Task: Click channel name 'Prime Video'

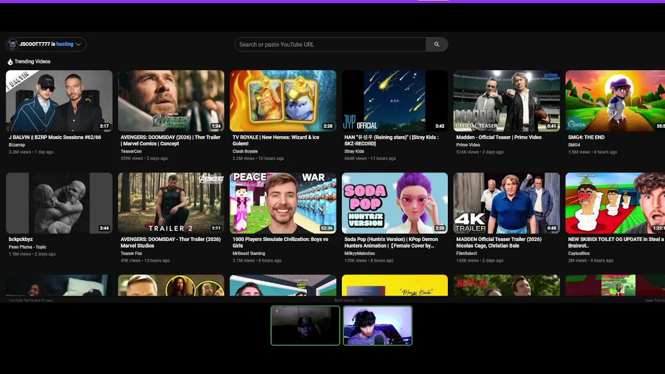Action: tap(468, 145)
